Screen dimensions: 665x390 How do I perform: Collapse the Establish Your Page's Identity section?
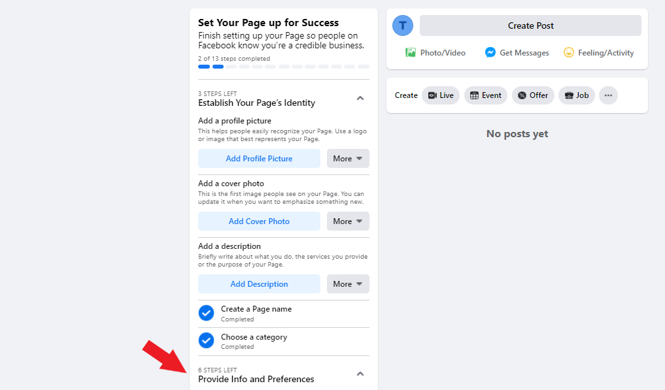coord(360,99)
